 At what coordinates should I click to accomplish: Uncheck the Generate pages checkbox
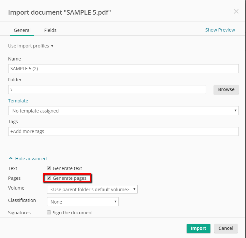(49, 178)
